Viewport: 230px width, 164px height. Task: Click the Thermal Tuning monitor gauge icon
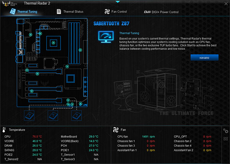click(x=106, y=37)
